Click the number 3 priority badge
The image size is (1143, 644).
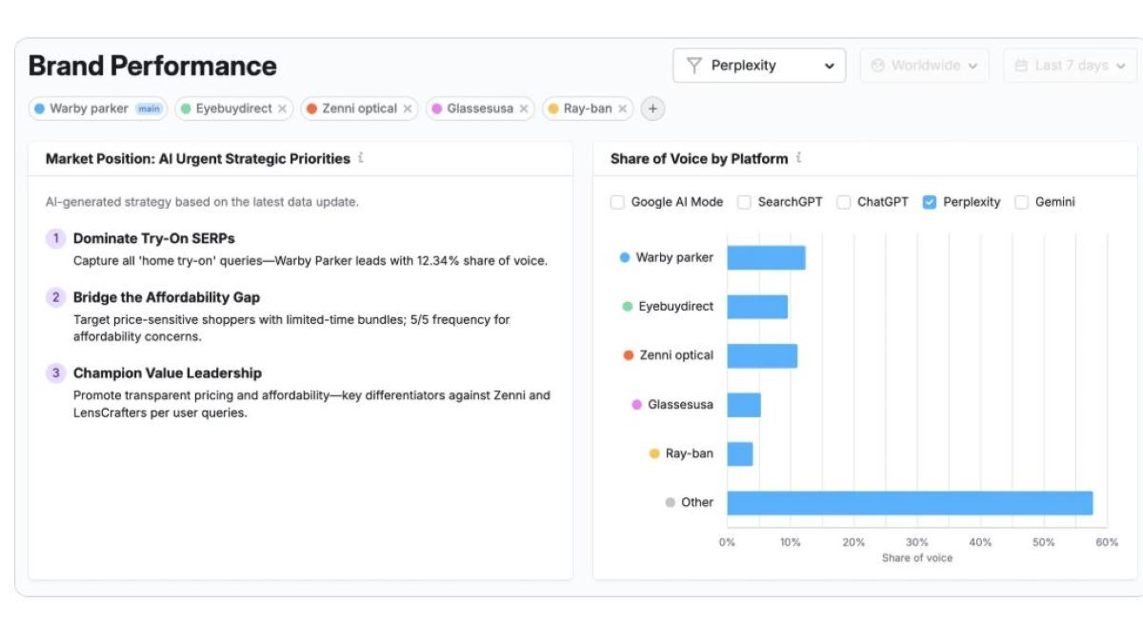[55, 373]
